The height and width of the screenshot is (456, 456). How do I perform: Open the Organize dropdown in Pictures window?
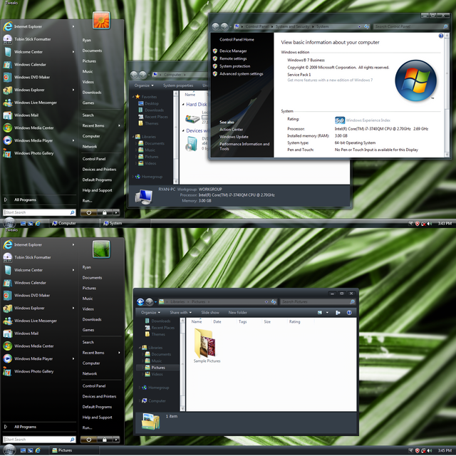(x=150, y=313)
